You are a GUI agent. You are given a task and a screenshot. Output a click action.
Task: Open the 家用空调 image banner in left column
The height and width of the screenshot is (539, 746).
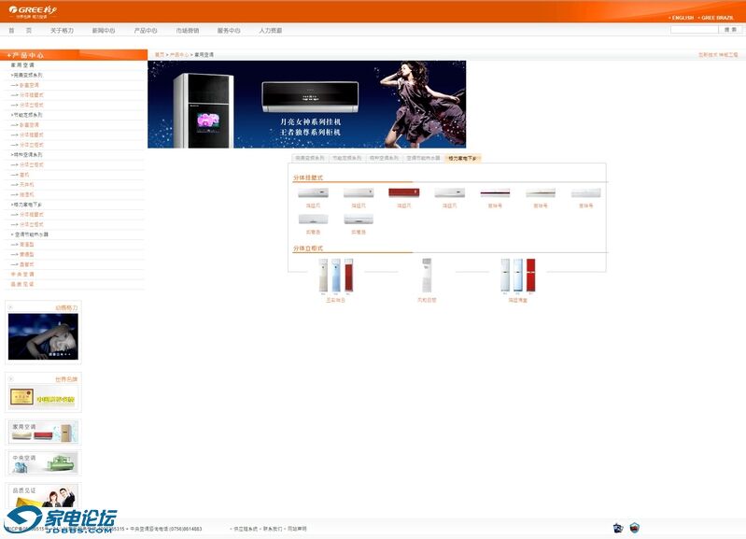(x=43, y=432)
